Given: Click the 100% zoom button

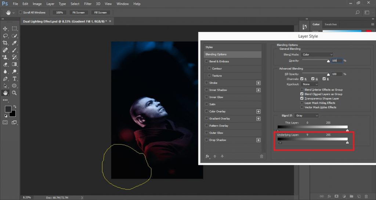Looking at the screenshot, I should tap(59, 12).
